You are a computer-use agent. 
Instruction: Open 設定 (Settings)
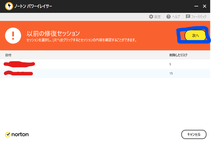point(155,17)
